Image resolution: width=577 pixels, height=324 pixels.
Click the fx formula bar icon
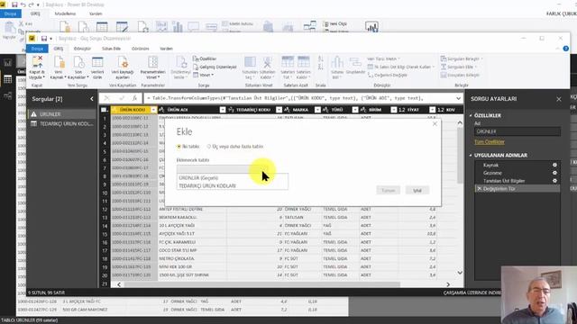coord(135,98)
